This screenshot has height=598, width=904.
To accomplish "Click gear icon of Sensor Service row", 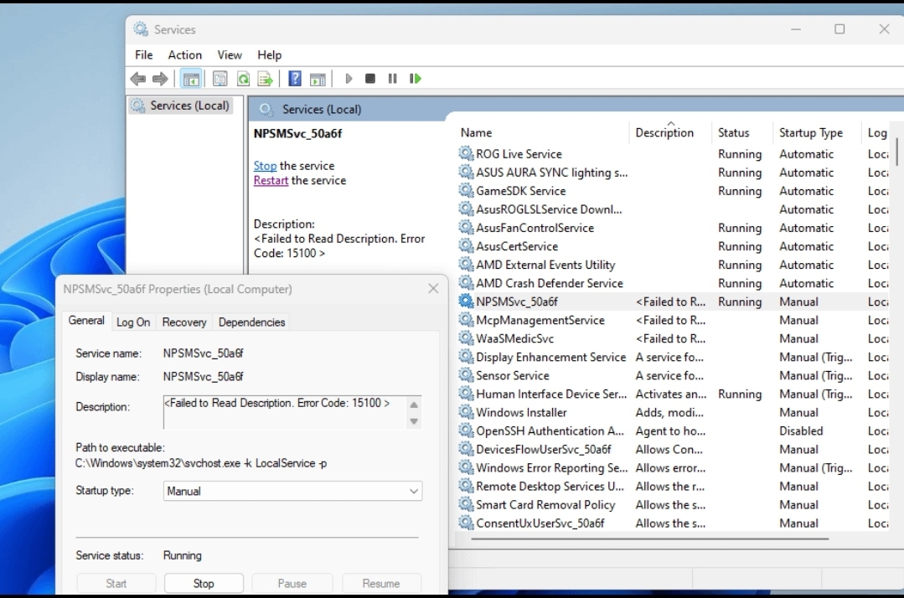I will click(x=466, y=374).
